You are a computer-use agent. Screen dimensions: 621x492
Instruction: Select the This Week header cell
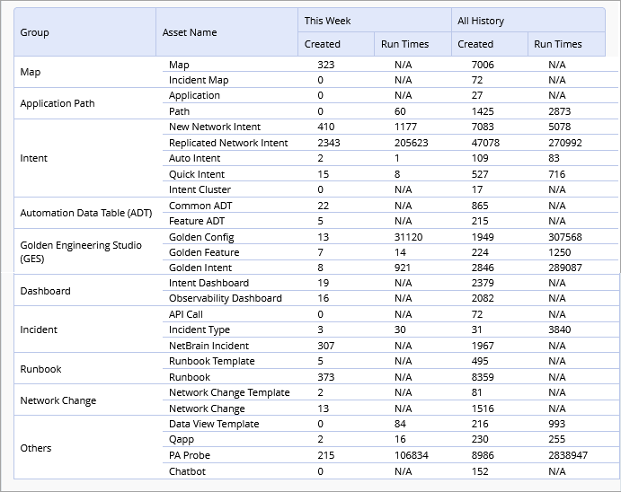pyautogui.click(x=328, y=21)
